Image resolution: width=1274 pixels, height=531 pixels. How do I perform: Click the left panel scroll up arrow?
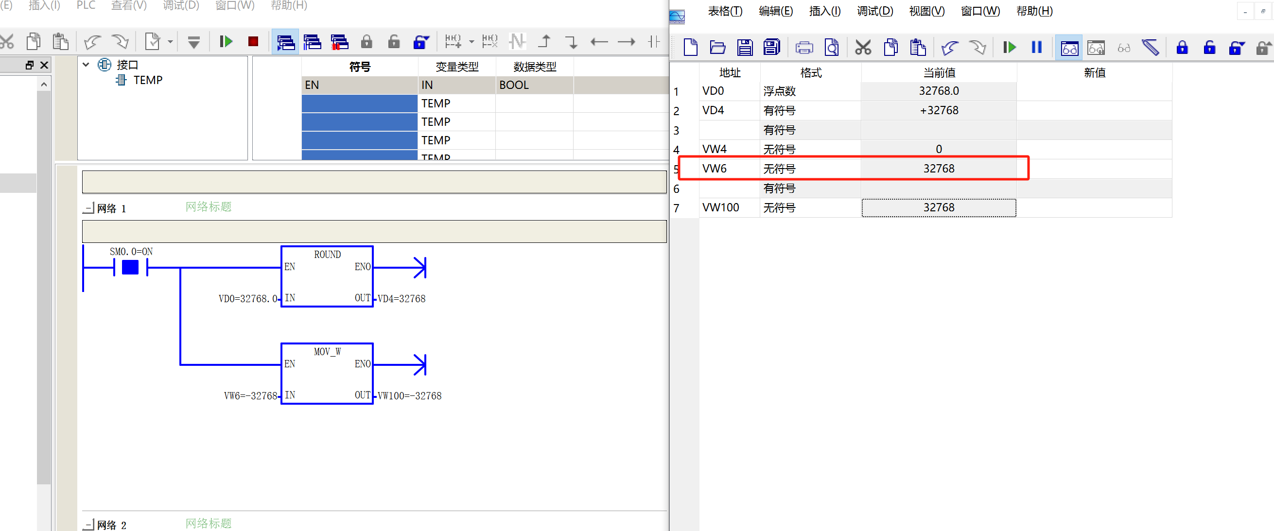coord(44,85)
